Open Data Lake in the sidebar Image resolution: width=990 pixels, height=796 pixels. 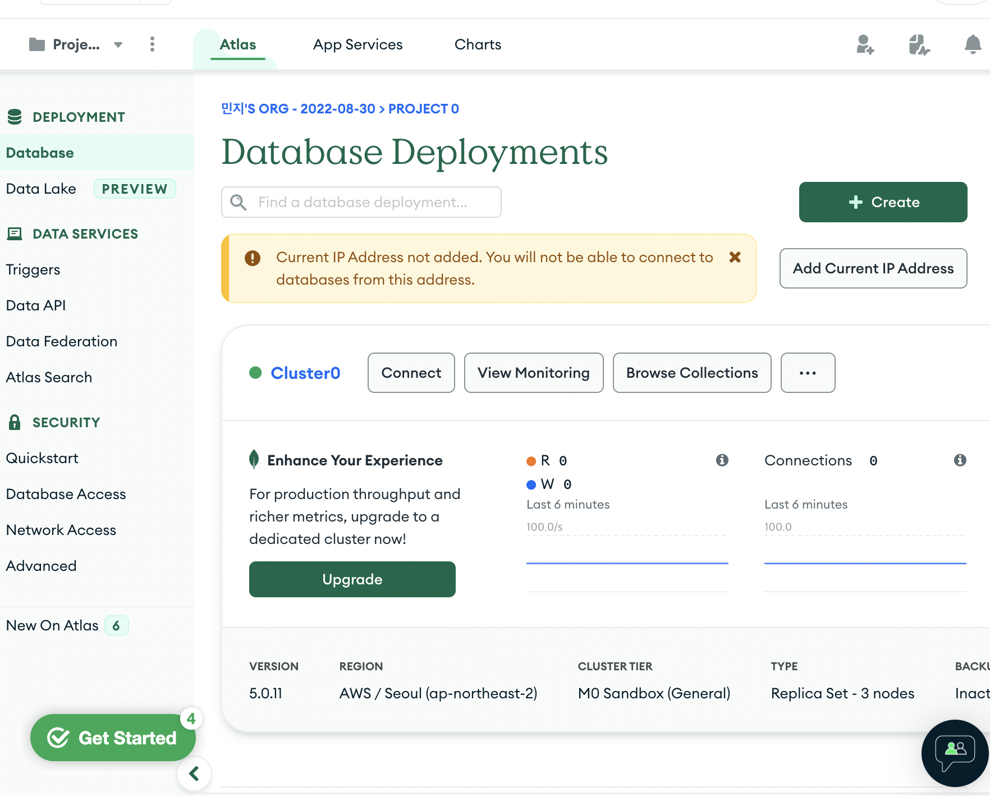tap(41, 189)
